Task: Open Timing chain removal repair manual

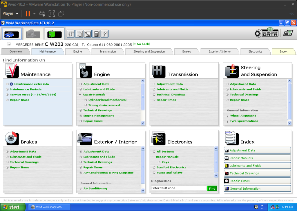Action: pos(104,105)
